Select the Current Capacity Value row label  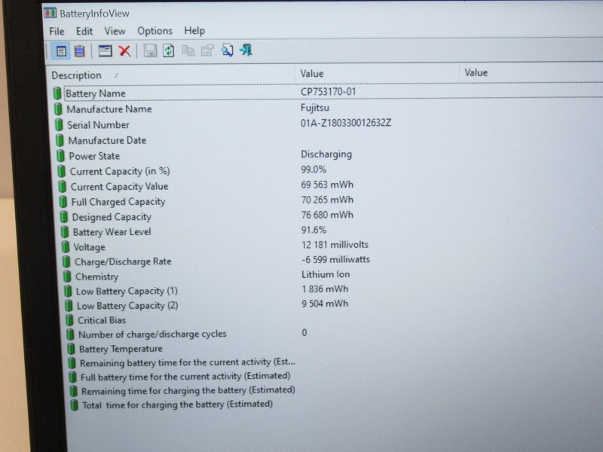[119, 186]
